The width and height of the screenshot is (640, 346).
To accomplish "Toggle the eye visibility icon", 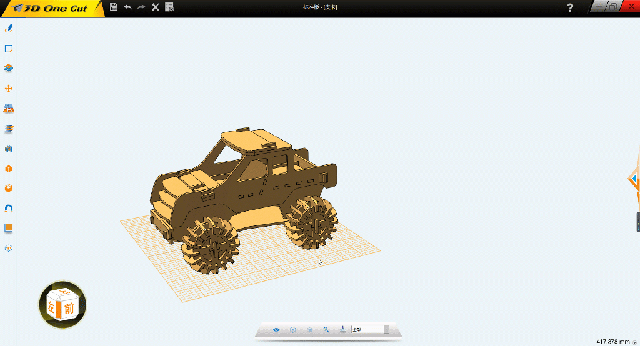I will (x=276, y=329).
